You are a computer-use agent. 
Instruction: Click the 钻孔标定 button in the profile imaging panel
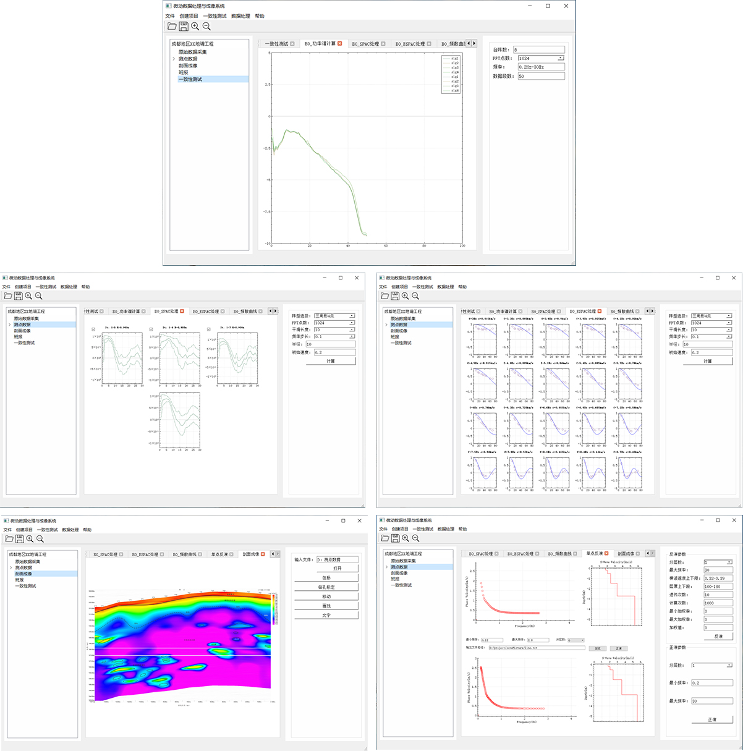326,587
